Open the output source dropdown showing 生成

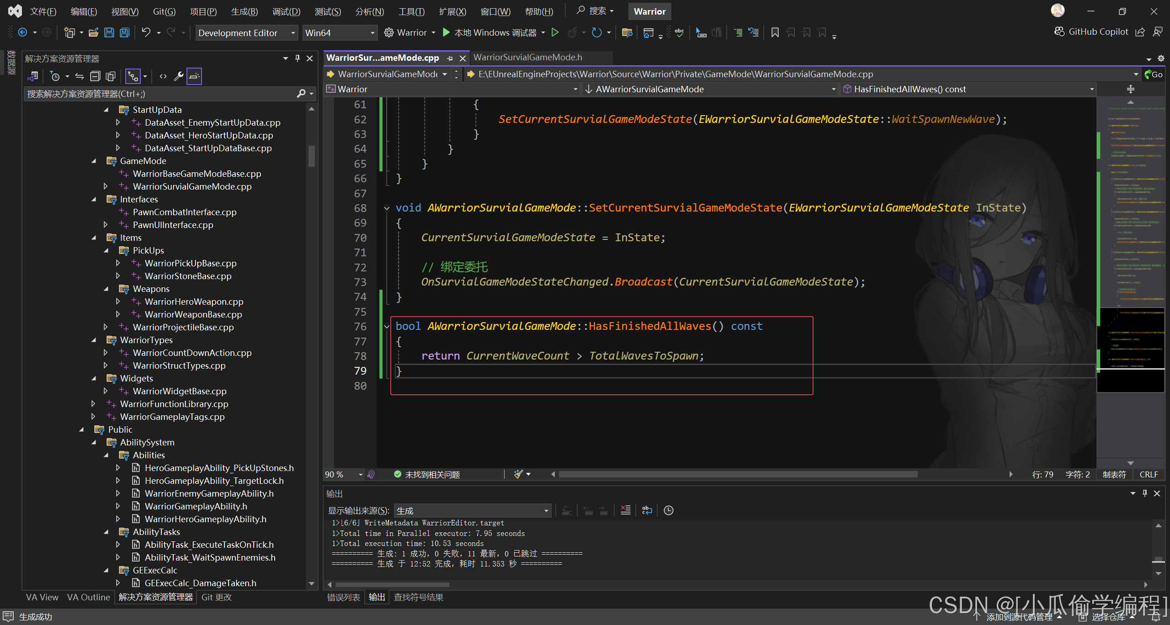(472, 510)
